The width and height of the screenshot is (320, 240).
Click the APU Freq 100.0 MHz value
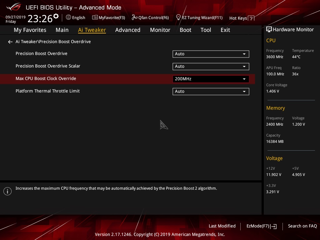(275, 74)
